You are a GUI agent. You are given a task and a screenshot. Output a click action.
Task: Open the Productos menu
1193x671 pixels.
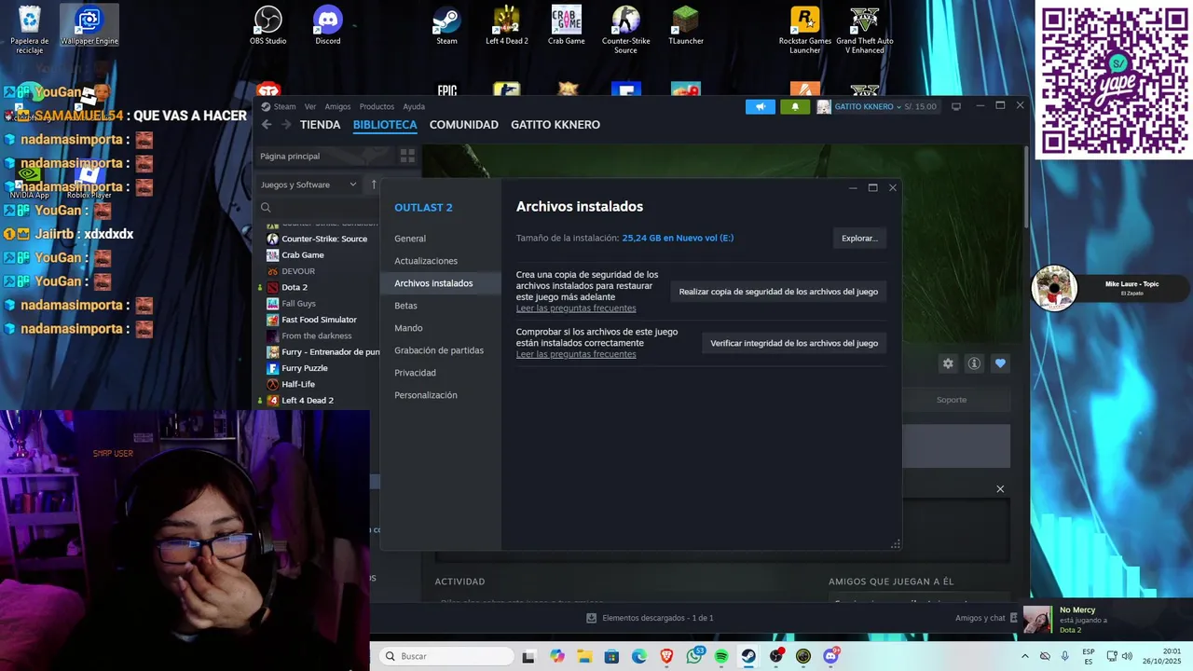point(377,106)
